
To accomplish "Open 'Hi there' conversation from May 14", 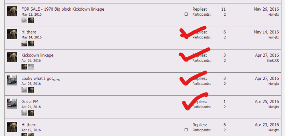I will pyautogui.click(x=29, y=32).
